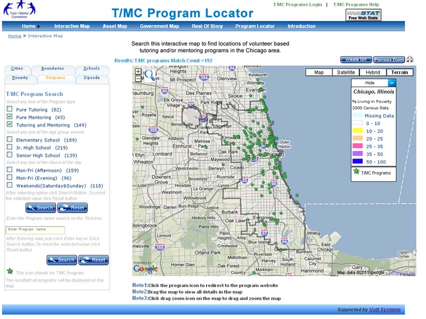Open Rest Of Story menu item
Image resolution: width=426 pixels, height=319 pixels.
pos(207,26)
